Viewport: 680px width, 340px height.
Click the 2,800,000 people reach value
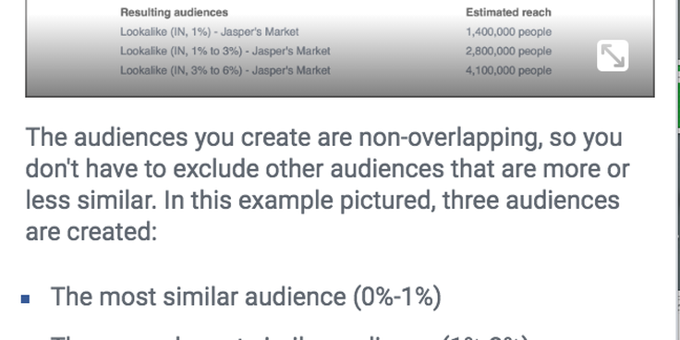508,51
